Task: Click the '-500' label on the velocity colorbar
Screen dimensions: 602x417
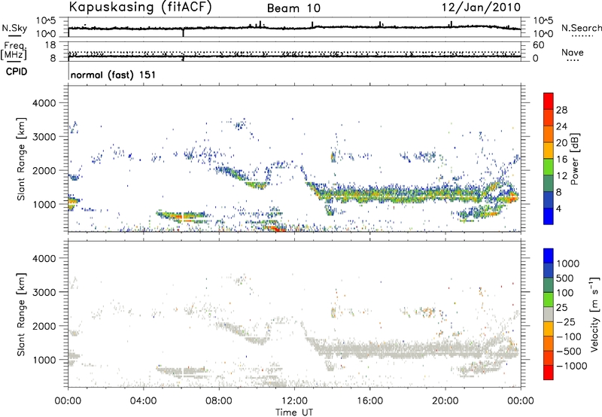Action: [x=569, y=351]
